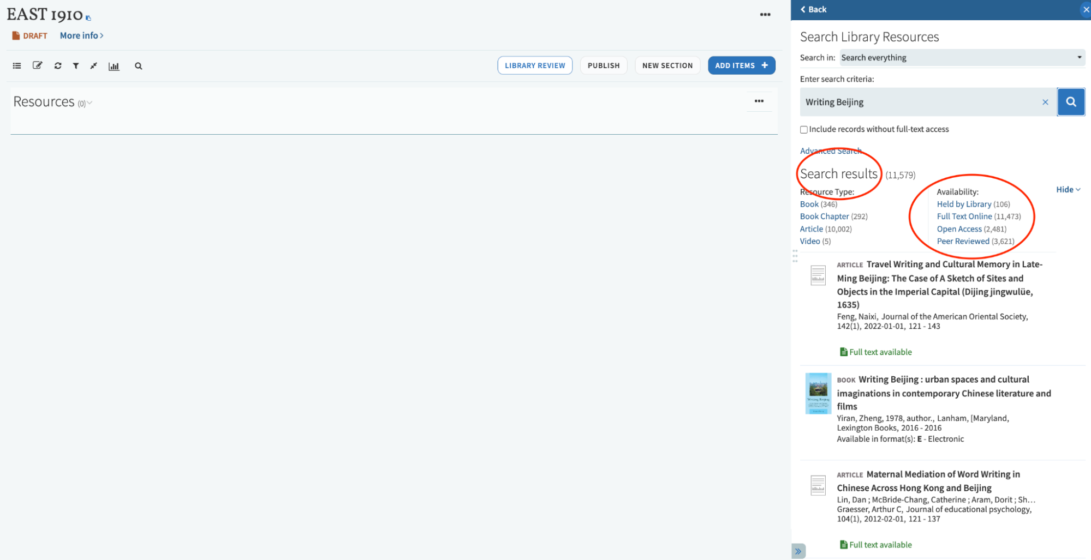The image size is (1091, 560).
Task: Click the magnifier icon in list toolbar
Action: pos(139,66)
